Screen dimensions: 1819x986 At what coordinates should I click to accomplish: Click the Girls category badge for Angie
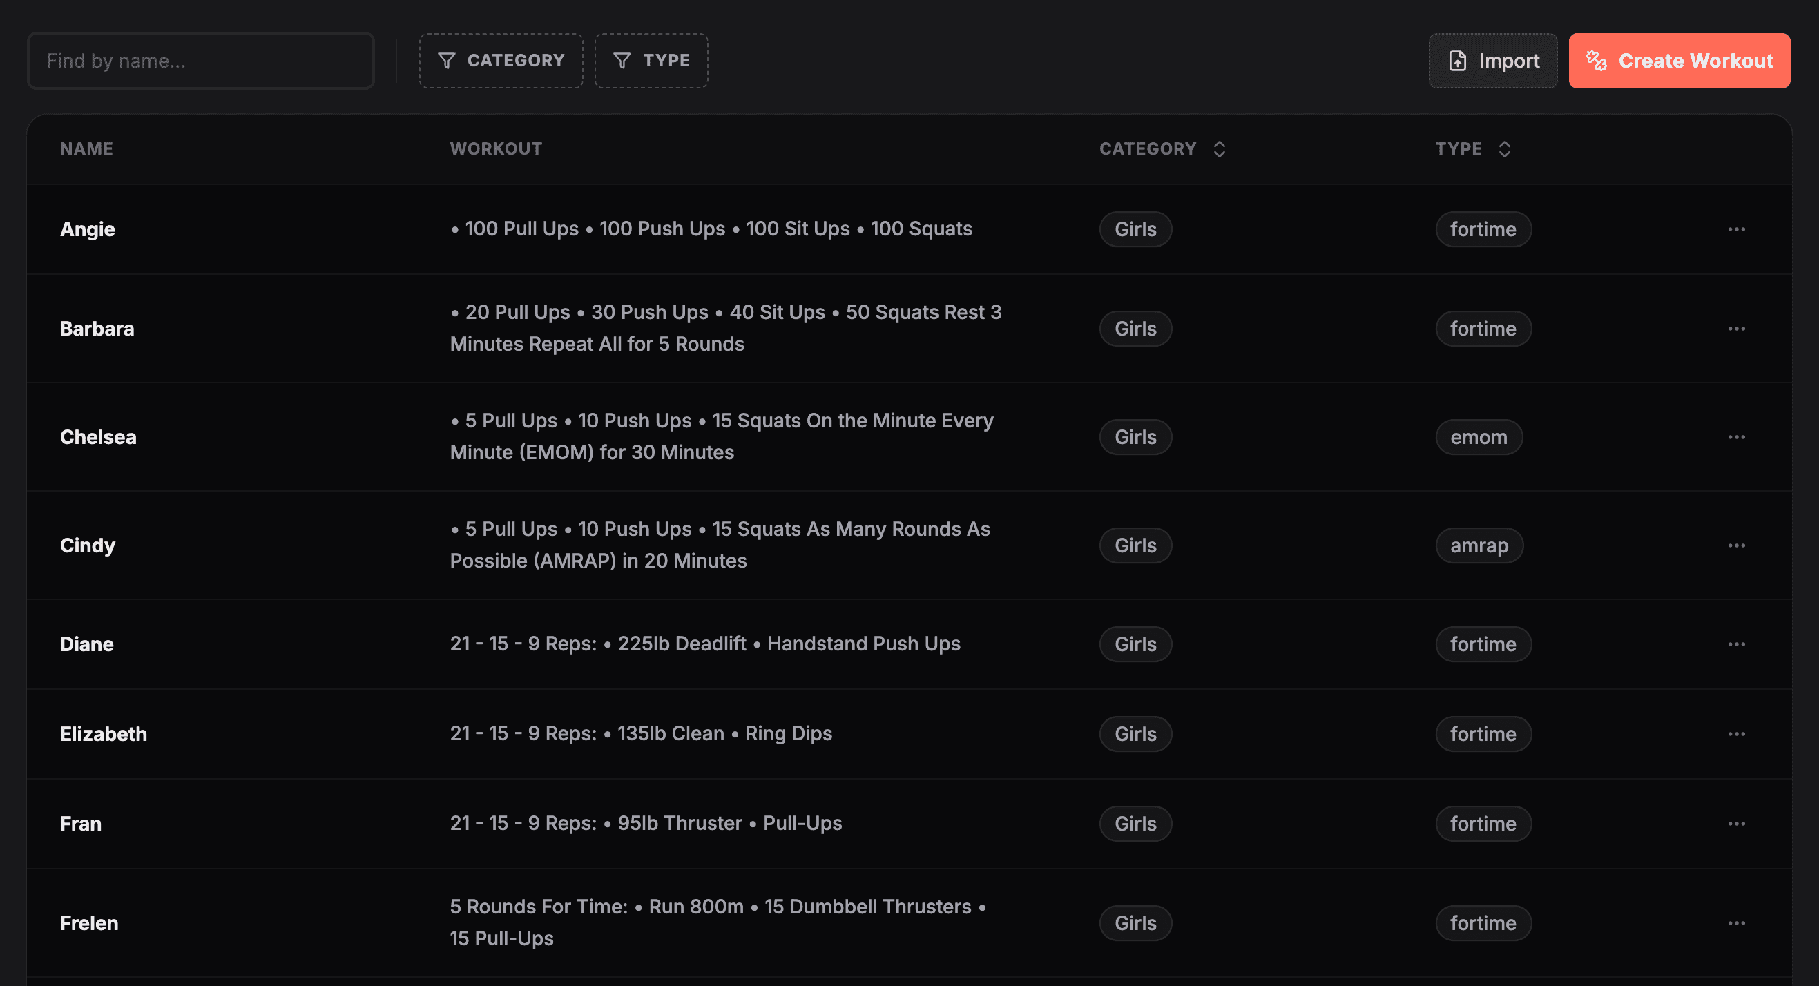[x=1135, y=229]
